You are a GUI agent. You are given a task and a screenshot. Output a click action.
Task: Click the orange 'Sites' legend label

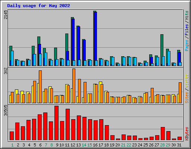(187, 98)
